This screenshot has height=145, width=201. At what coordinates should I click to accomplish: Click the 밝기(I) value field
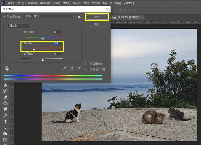[x=58, y=54]
